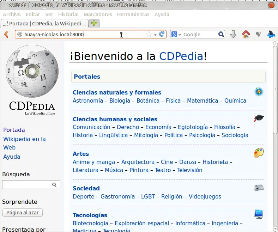The height and width of the screenshot is (232, 278).
Task: Click the paint palette icon beside Artes
Action: click(x=259, y=153)
